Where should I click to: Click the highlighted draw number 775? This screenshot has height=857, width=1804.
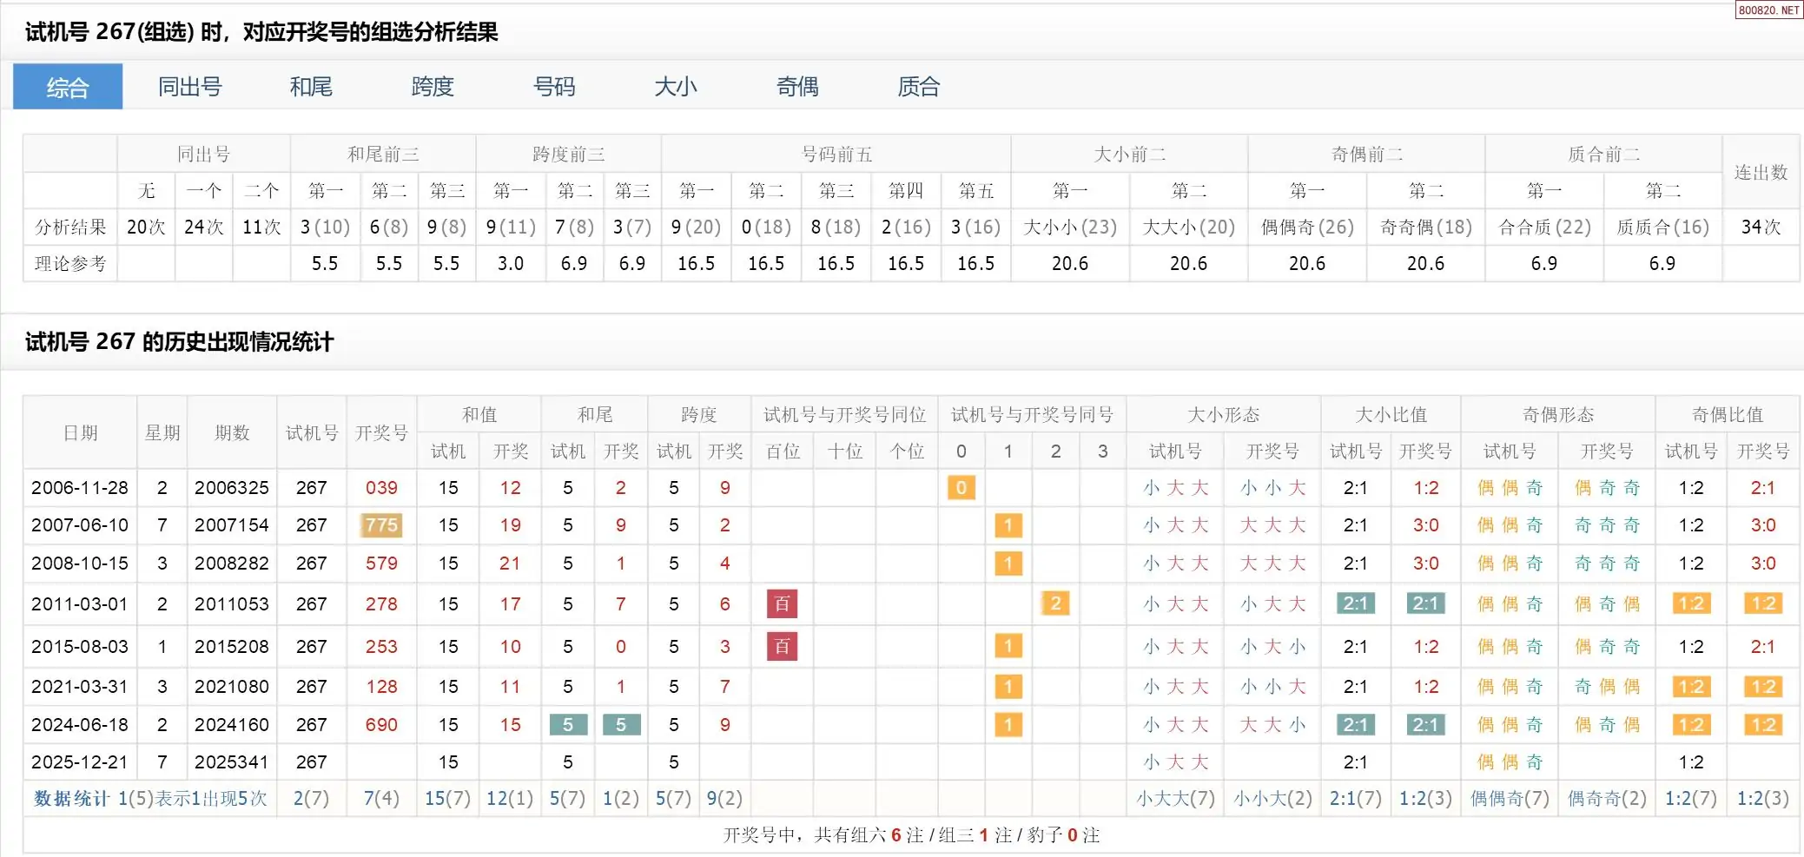pos(381,525)
